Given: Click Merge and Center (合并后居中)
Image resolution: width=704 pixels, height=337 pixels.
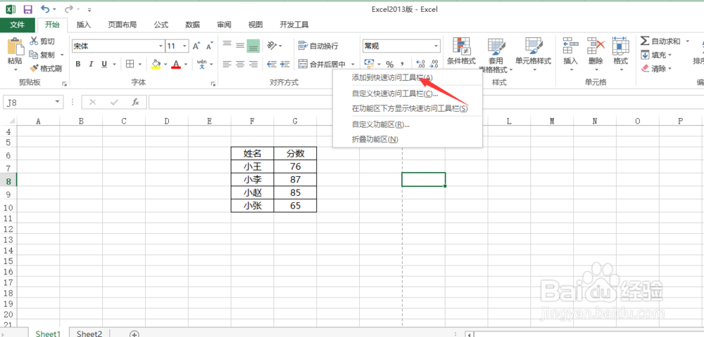Looking at the screenshot, I should pyautogui.click(x=322, y=64).
